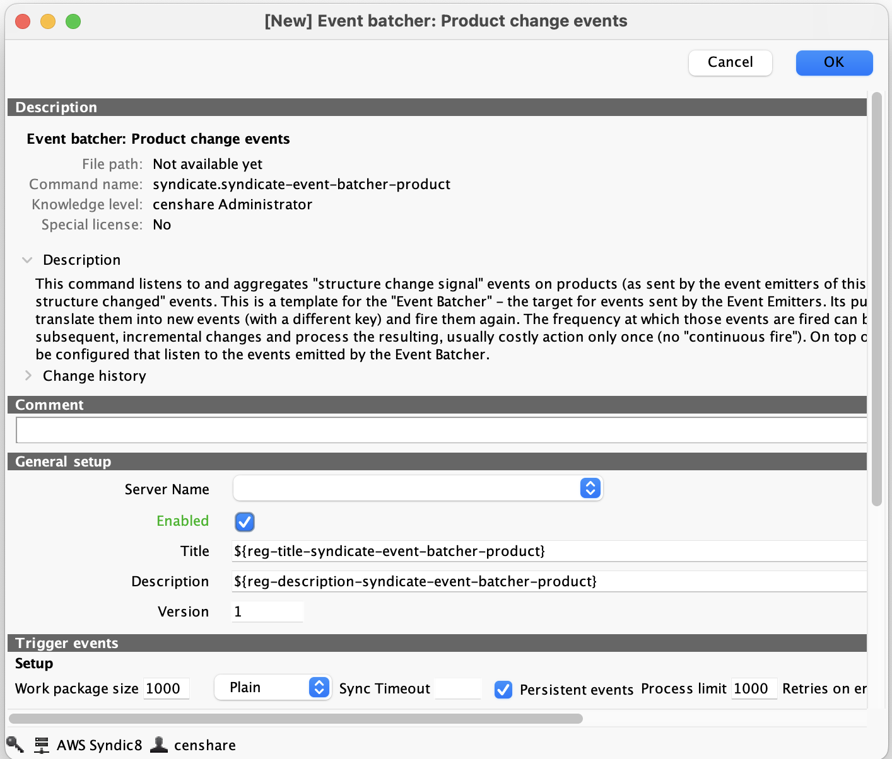Screen dimensions: 892x759
Task: Open the Plain mode dropdown
Action: [x=273, y=688]
